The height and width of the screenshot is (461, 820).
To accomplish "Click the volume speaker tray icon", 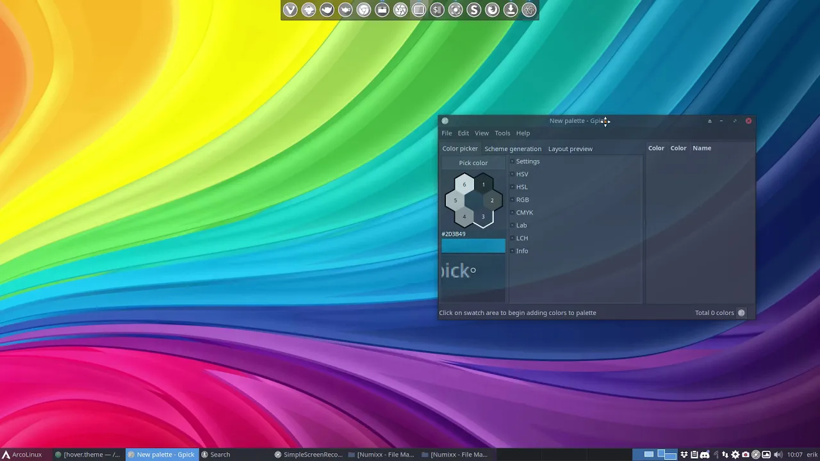I will coord(778,455).
